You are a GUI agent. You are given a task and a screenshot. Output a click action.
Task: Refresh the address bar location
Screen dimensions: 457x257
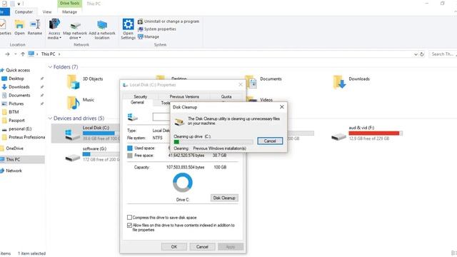[x=422, y=54]
